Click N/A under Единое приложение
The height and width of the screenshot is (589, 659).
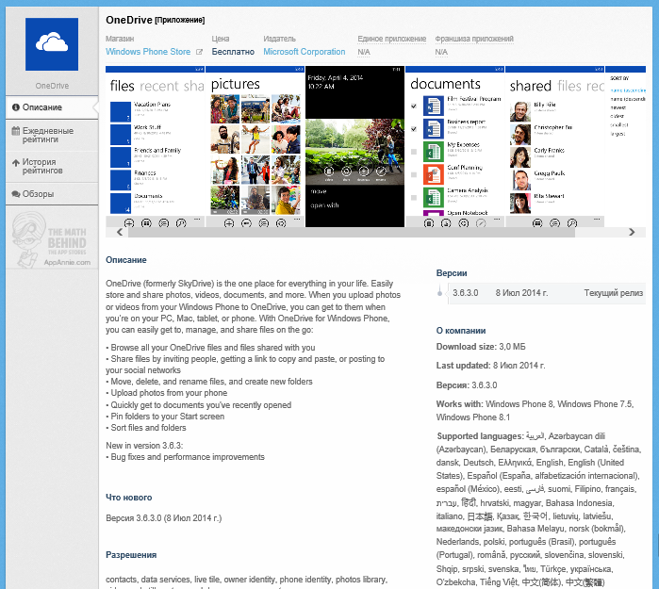pyautogui.click(x=364, y=52)
